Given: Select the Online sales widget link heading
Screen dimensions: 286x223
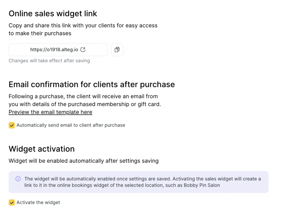Looking at the screenshot, I should pyautogui.click(x=53, y=14).
